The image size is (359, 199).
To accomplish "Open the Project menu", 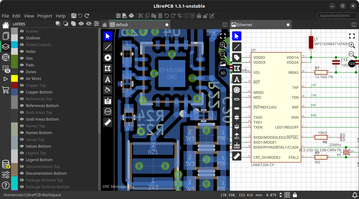I will pos(45,16).
